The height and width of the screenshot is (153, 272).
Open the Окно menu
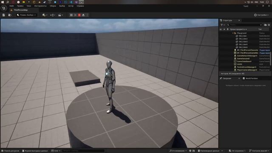pos(29,6)
